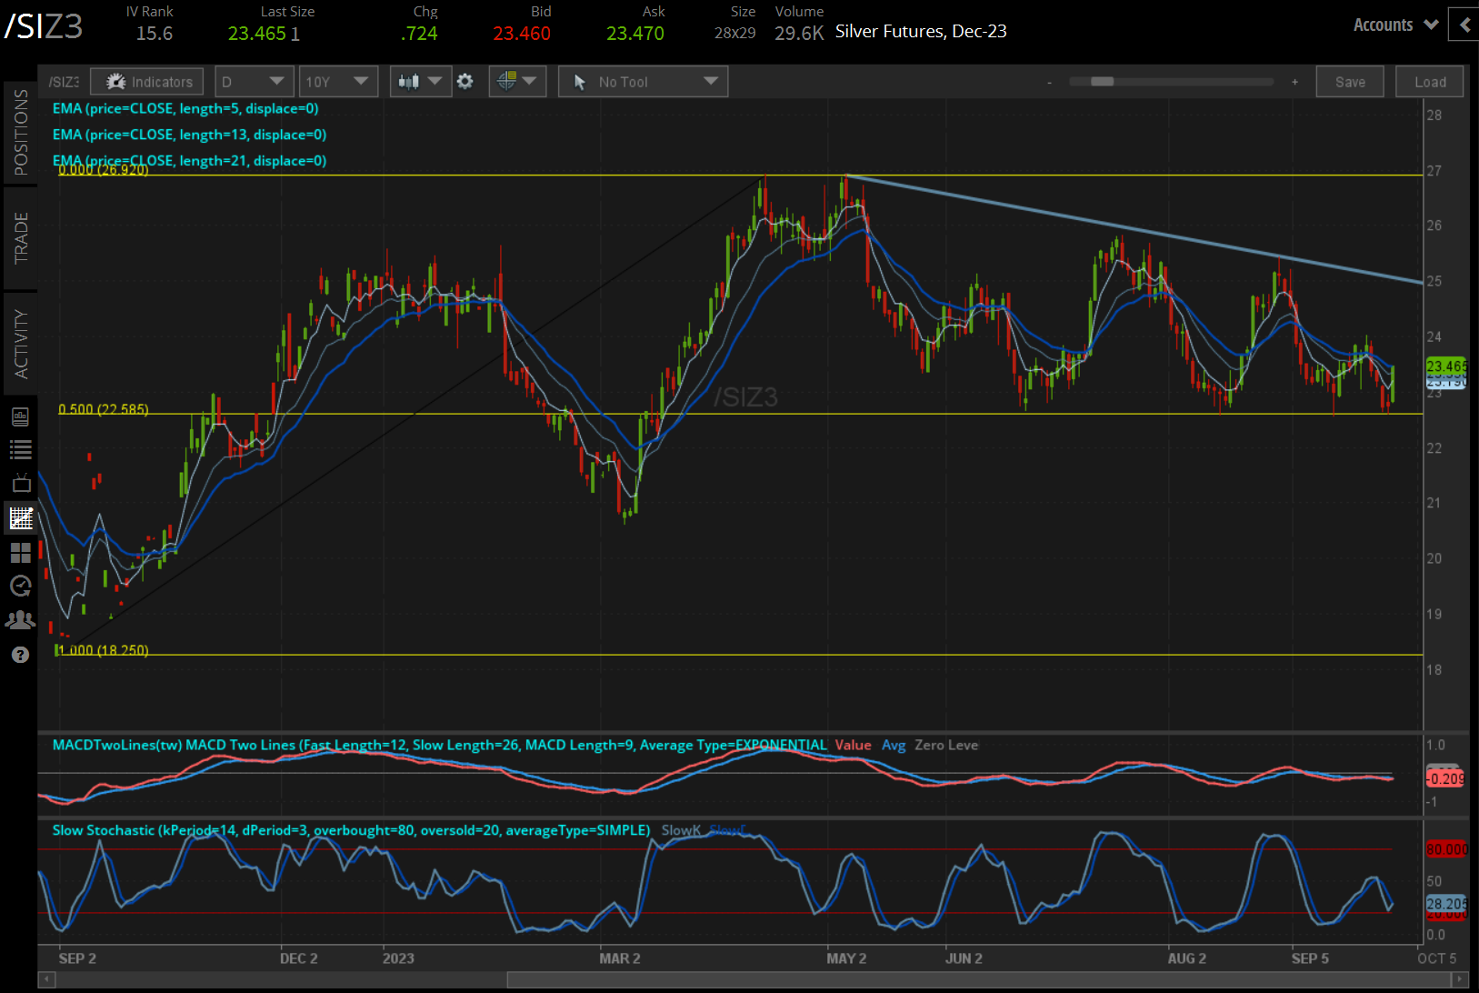Open the crosshair cursor mode dropdown

pyautogui.click(x=516, y=82)
